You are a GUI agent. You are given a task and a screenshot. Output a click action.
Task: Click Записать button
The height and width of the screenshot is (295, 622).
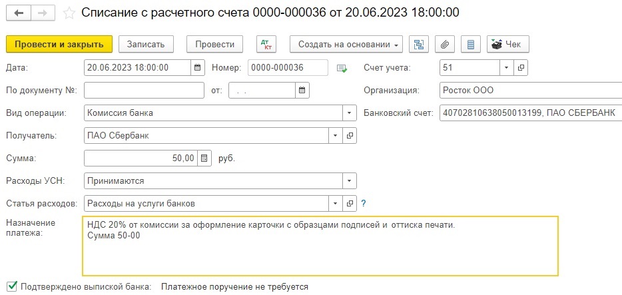tap(146, 44)
